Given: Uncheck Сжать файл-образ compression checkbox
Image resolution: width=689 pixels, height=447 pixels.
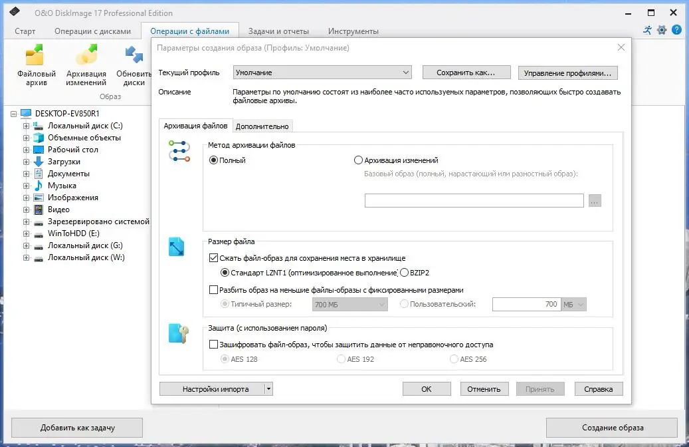Looking at the screenshot, I should 213,258.
